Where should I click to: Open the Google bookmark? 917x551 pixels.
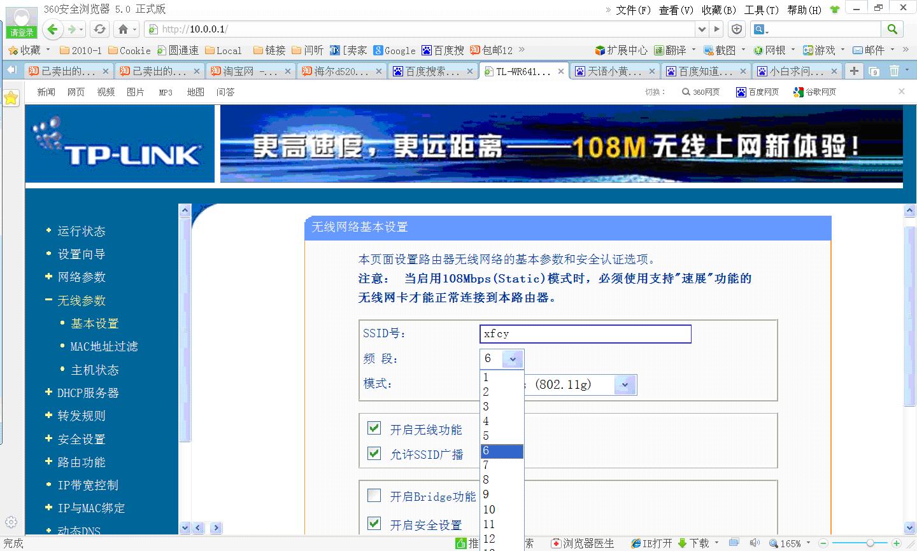394,50
